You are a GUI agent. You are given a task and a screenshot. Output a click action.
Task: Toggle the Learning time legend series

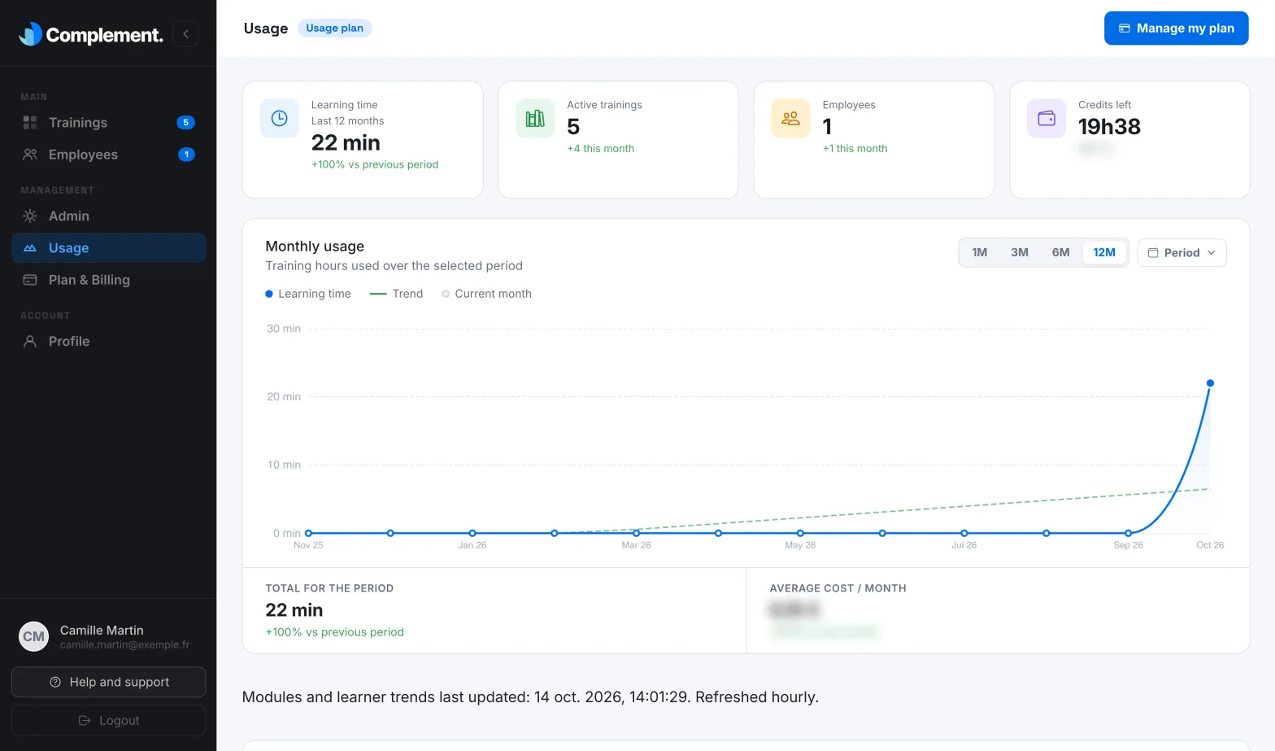pos(308,295)
